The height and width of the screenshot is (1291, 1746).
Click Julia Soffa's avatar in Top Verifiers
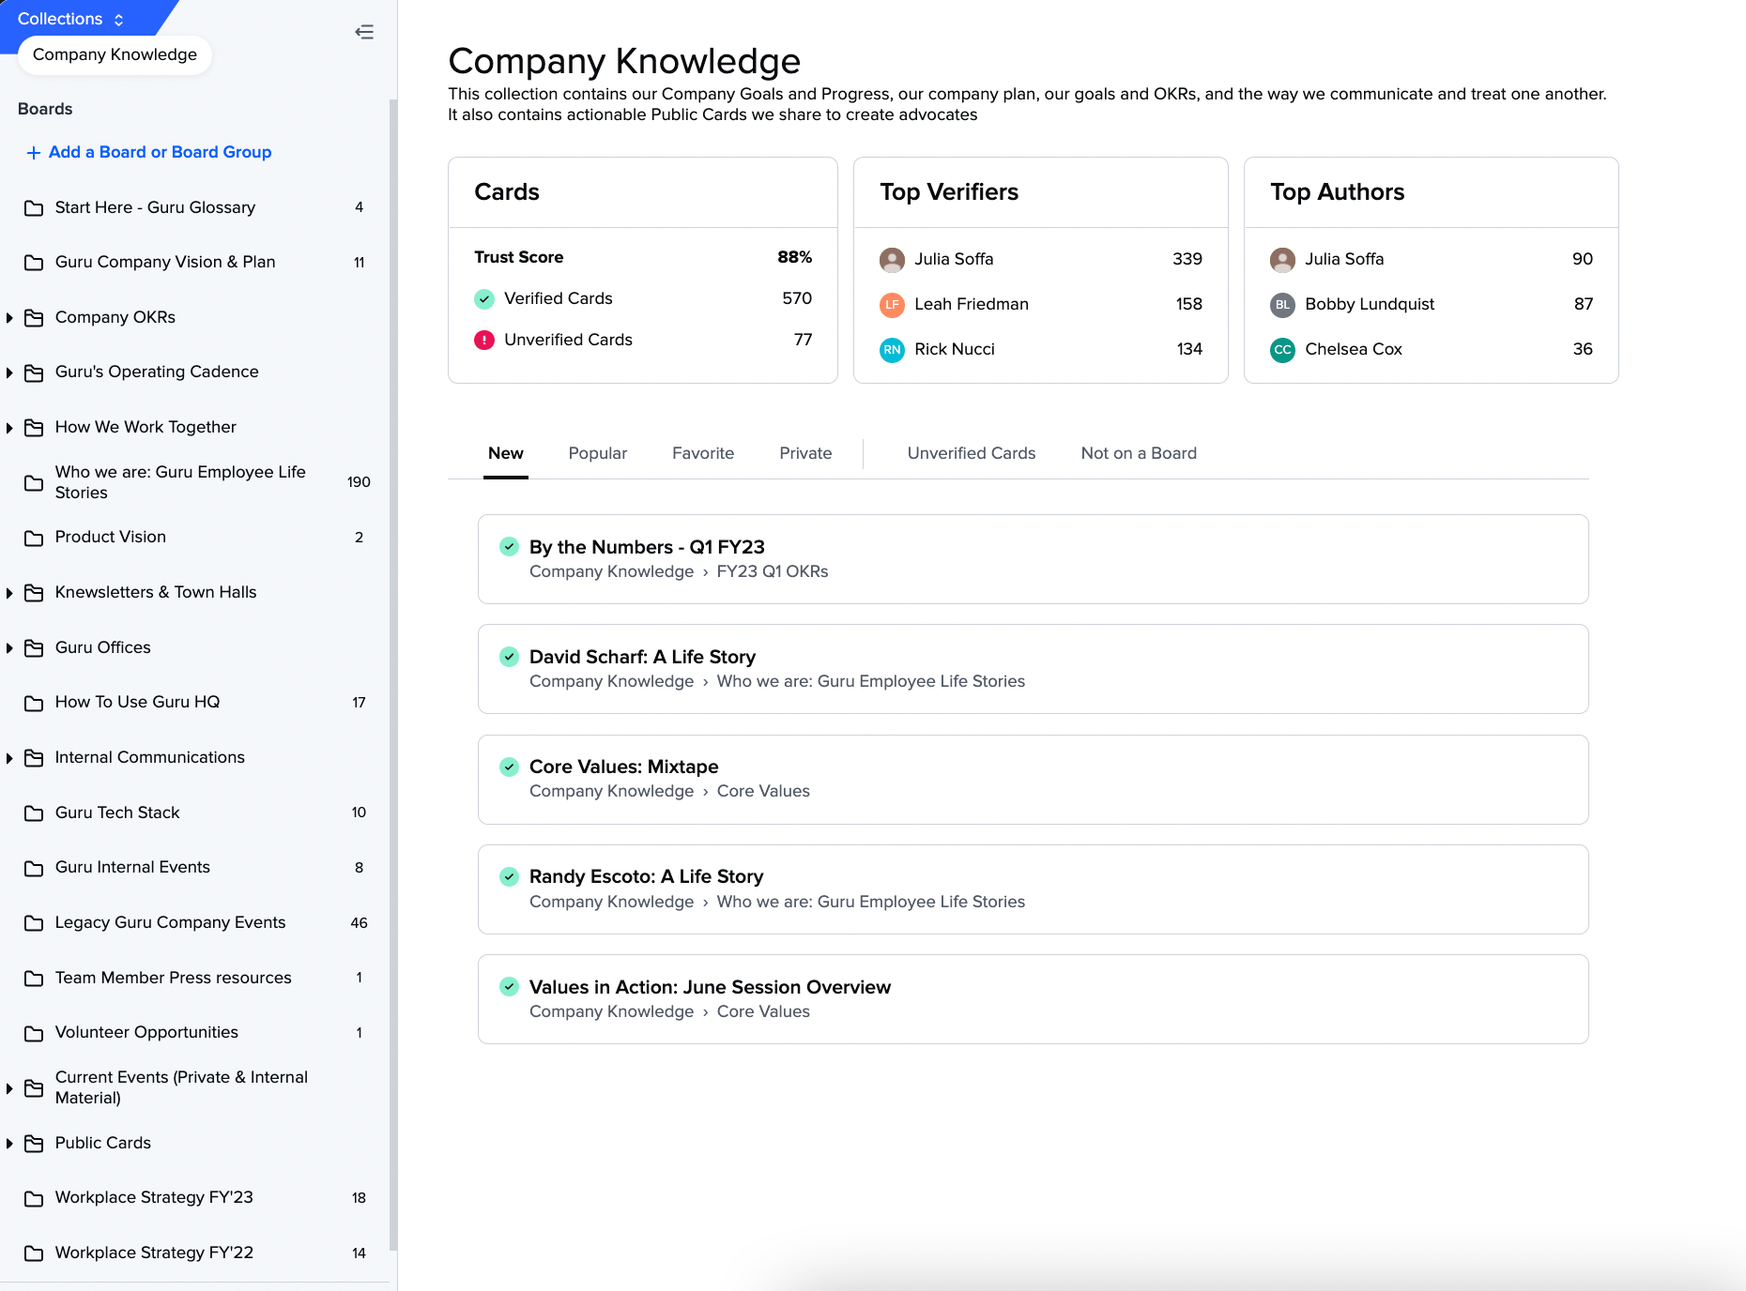[x=892, y=259]
